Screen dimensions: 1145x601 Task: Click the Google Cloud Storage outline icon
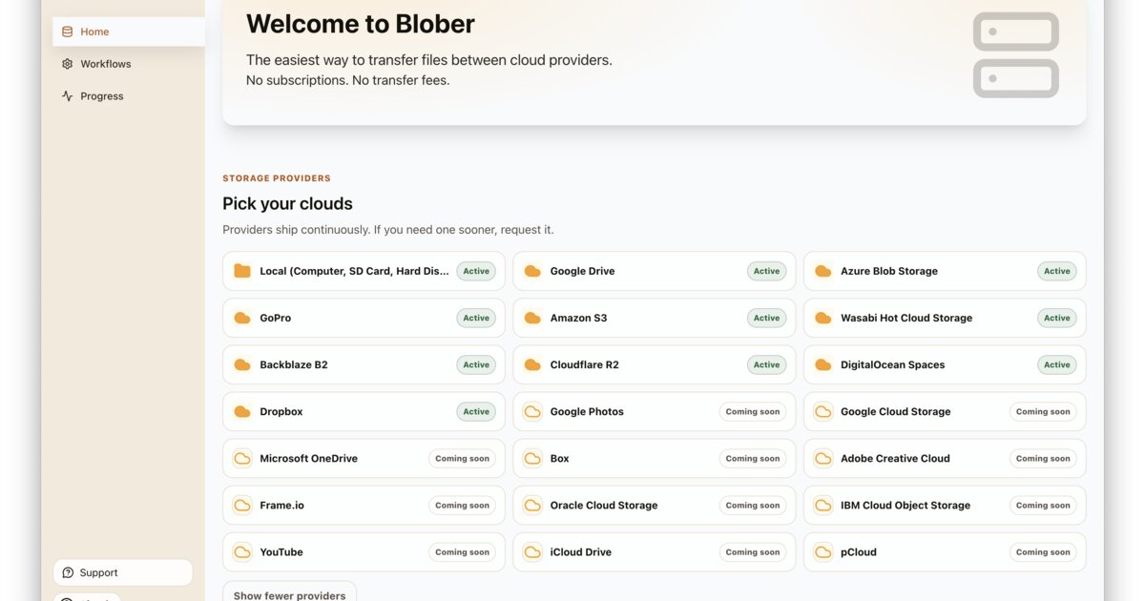[x=822, y=411]
